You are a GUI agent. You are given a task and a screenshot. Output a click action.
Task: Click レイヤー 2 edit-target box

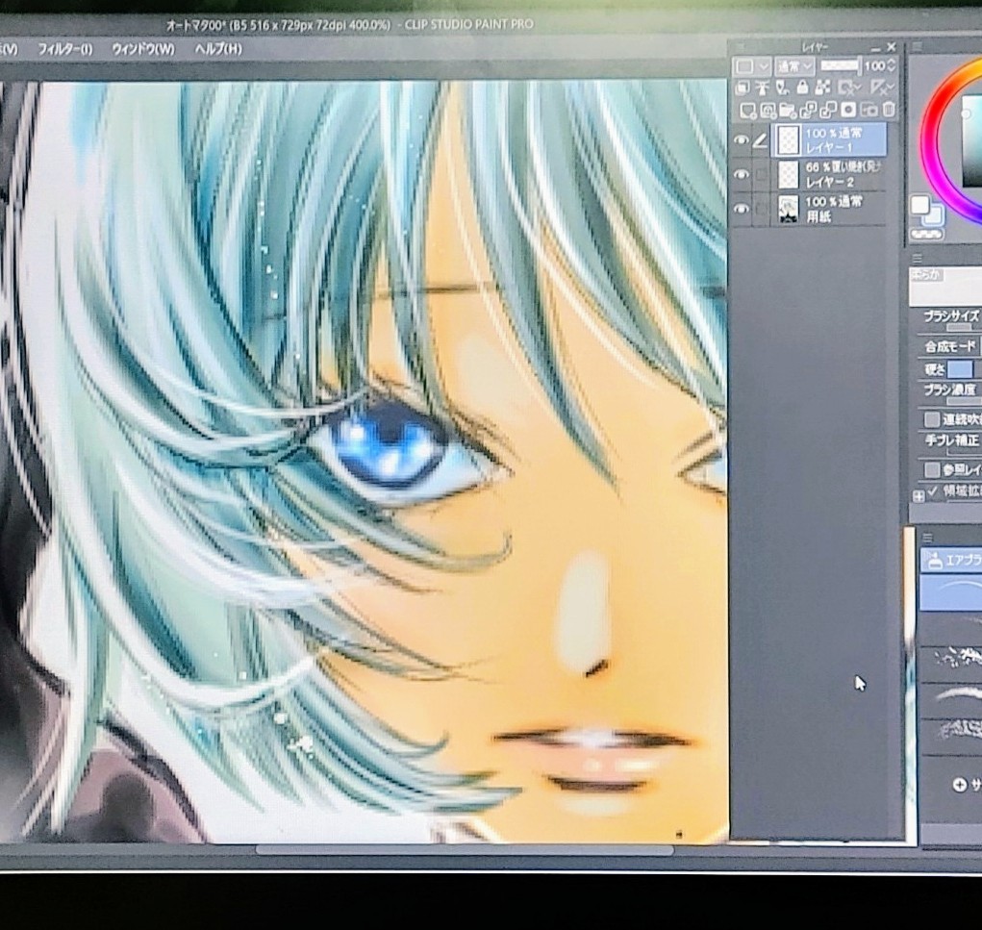760,175
